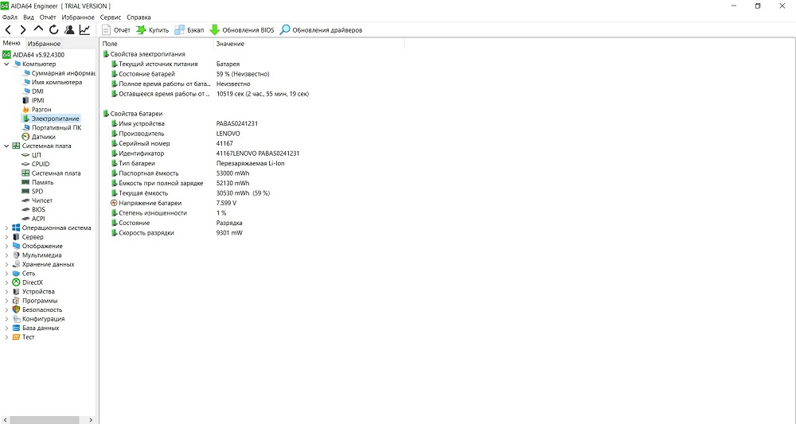The height and width of the screenshot is (424, 796).
Task: Click the Купить toolbar button
Action: click(152, 30)
